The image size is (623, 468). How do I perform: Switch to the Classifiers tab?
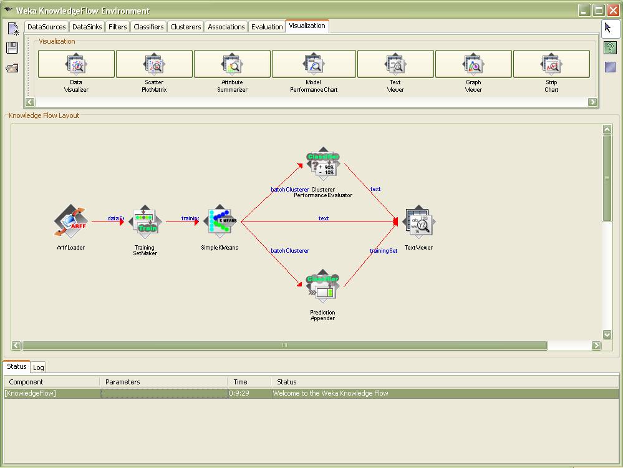(x=148, y=27)
